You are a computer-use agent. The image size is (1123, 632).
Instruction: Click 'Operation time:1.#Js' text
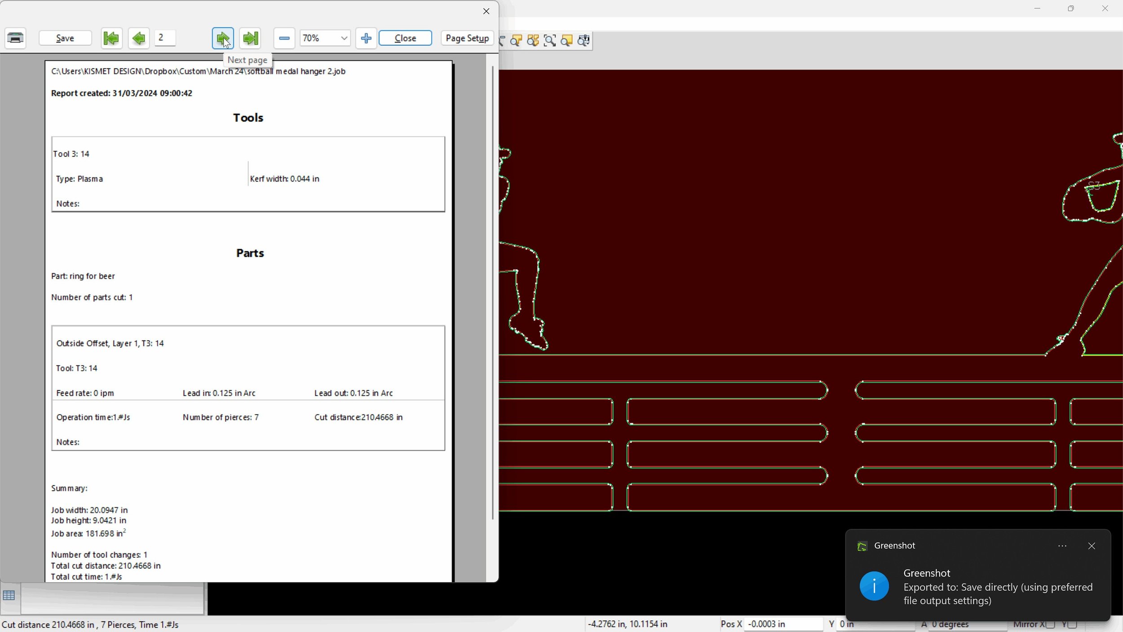pyautogui.click(x=93, y=417)
